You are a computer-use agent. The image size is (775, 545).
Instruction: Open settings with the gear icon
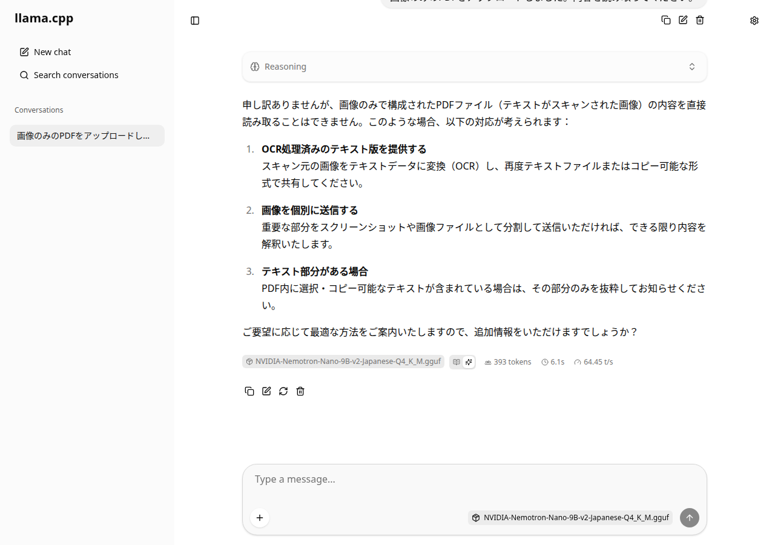754,21
